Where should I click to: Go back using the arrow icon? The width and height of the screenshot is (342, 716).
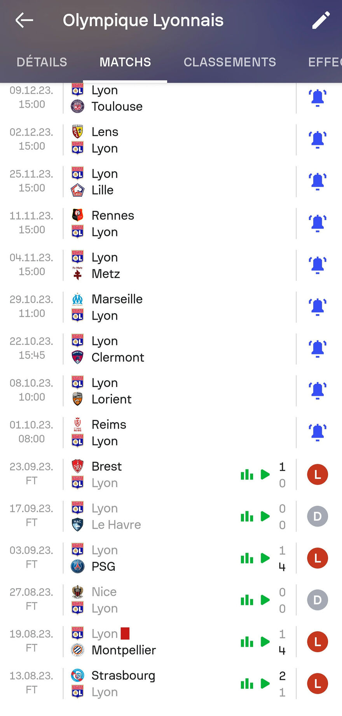[24, 20]
